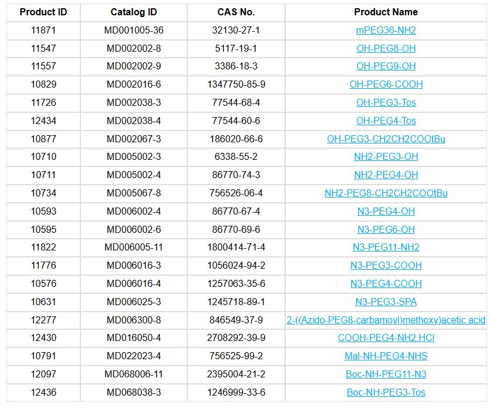Open the mPEG36-NH2 product link
The image size is (490, 408).
coord(386,31)
